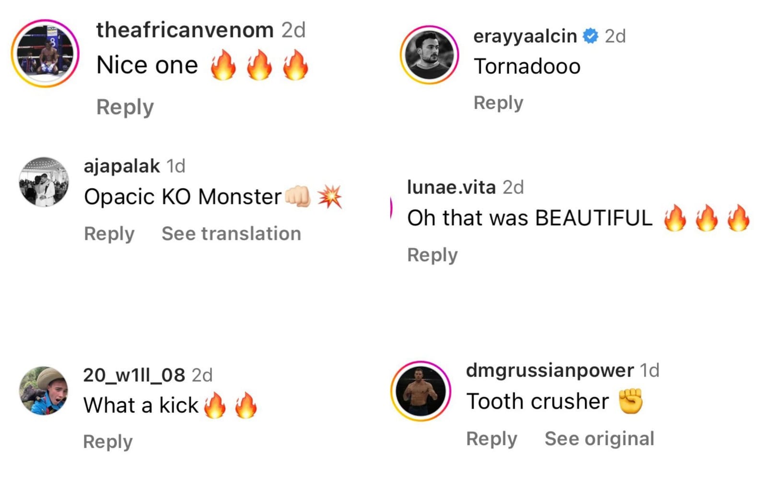Viewport: 767px width, 479px height.
Task: Click the verified badge beside erayyaalcin
Action: point(590,36)
